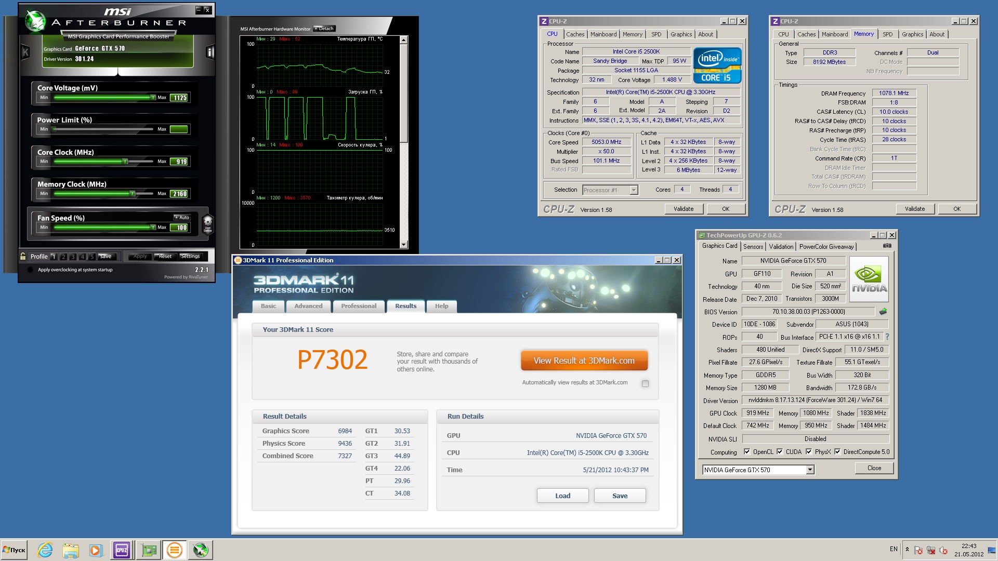Select Afterburner profile slot 2
The height and width of the screenshot is (561, 998).
pyautogui.click(x=63, y=257)
